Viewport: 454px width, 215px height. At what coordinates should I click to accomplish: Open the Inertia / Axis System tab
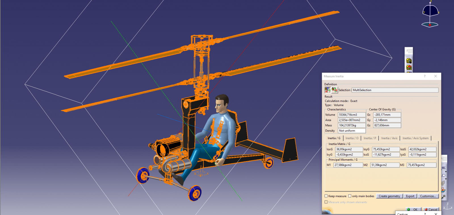coord(415,138)
